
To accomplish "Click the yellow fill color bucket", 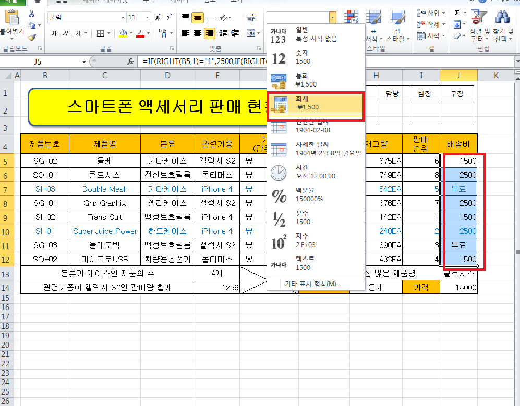I will point(123,33).
